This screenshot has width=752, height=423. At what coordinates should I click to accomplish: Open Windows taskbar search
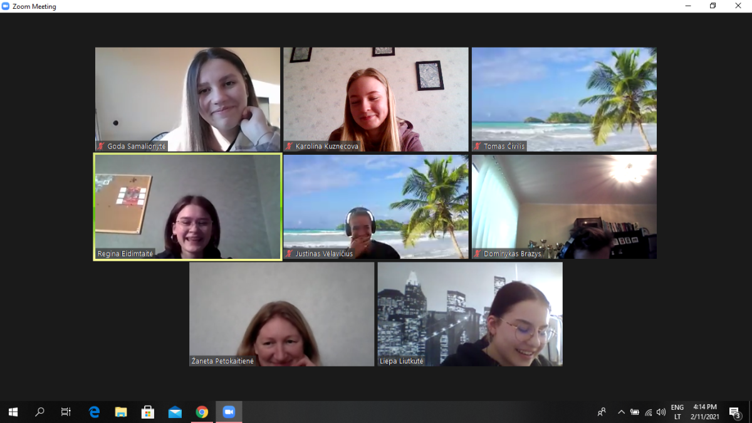(39, 412)
